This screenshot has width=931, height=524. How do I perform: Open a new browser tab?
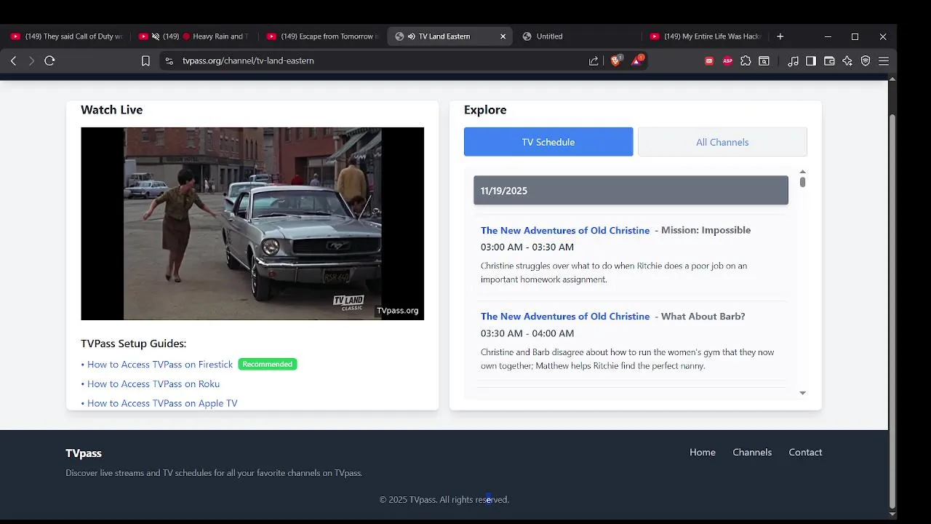780,36
